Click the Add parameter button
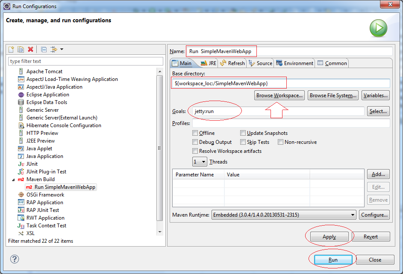The height and width of the screenshot is (274, 403). (x=378, y=174)
